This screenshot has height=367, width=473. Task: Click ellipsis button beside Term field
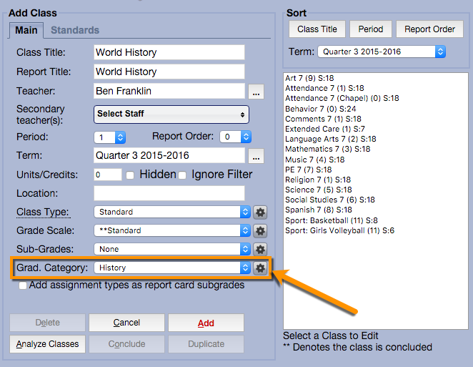coord(257,157)
